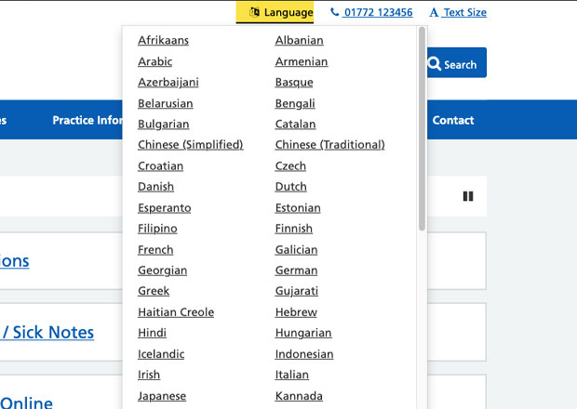Viewport: 577px width, 409px height.
Task: Click the blue Search button
Action: [x=457, y=62]
